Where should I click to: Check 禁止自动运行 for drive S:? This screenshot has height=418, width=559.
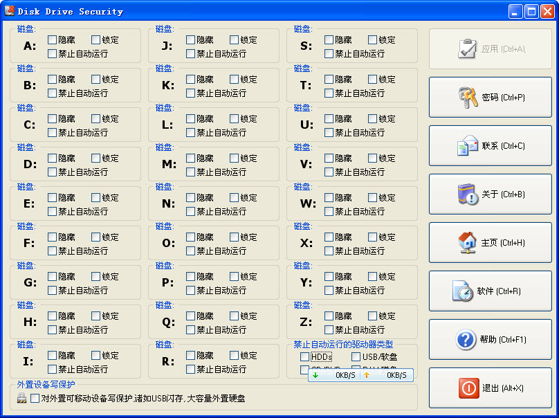[x=329, y=54]
